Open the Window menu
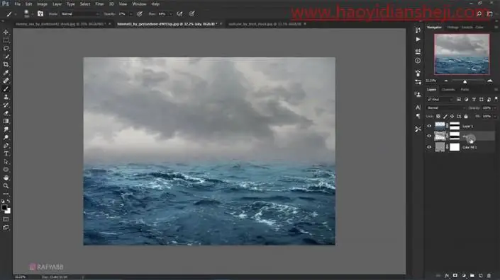The image size is (500, 280). tap(139, 4)
